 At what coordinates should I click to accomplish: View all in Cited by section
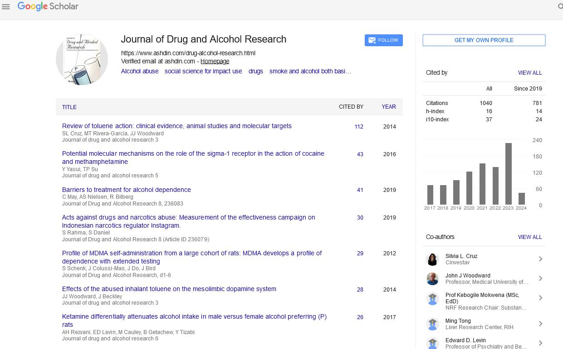(x=529, y=73)
